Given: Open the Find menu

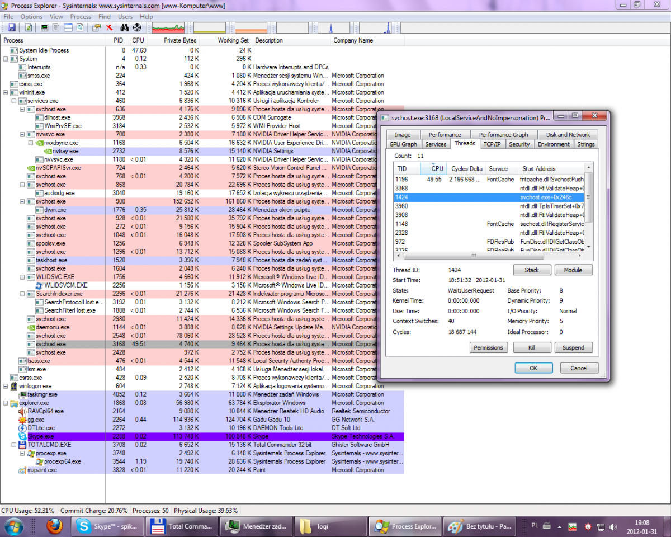Looking at the screenshot, I should 103,17.
